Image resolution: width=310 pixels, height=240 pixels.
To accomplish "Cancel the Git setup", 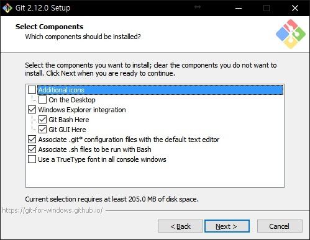I will click(x=280, y=226).
